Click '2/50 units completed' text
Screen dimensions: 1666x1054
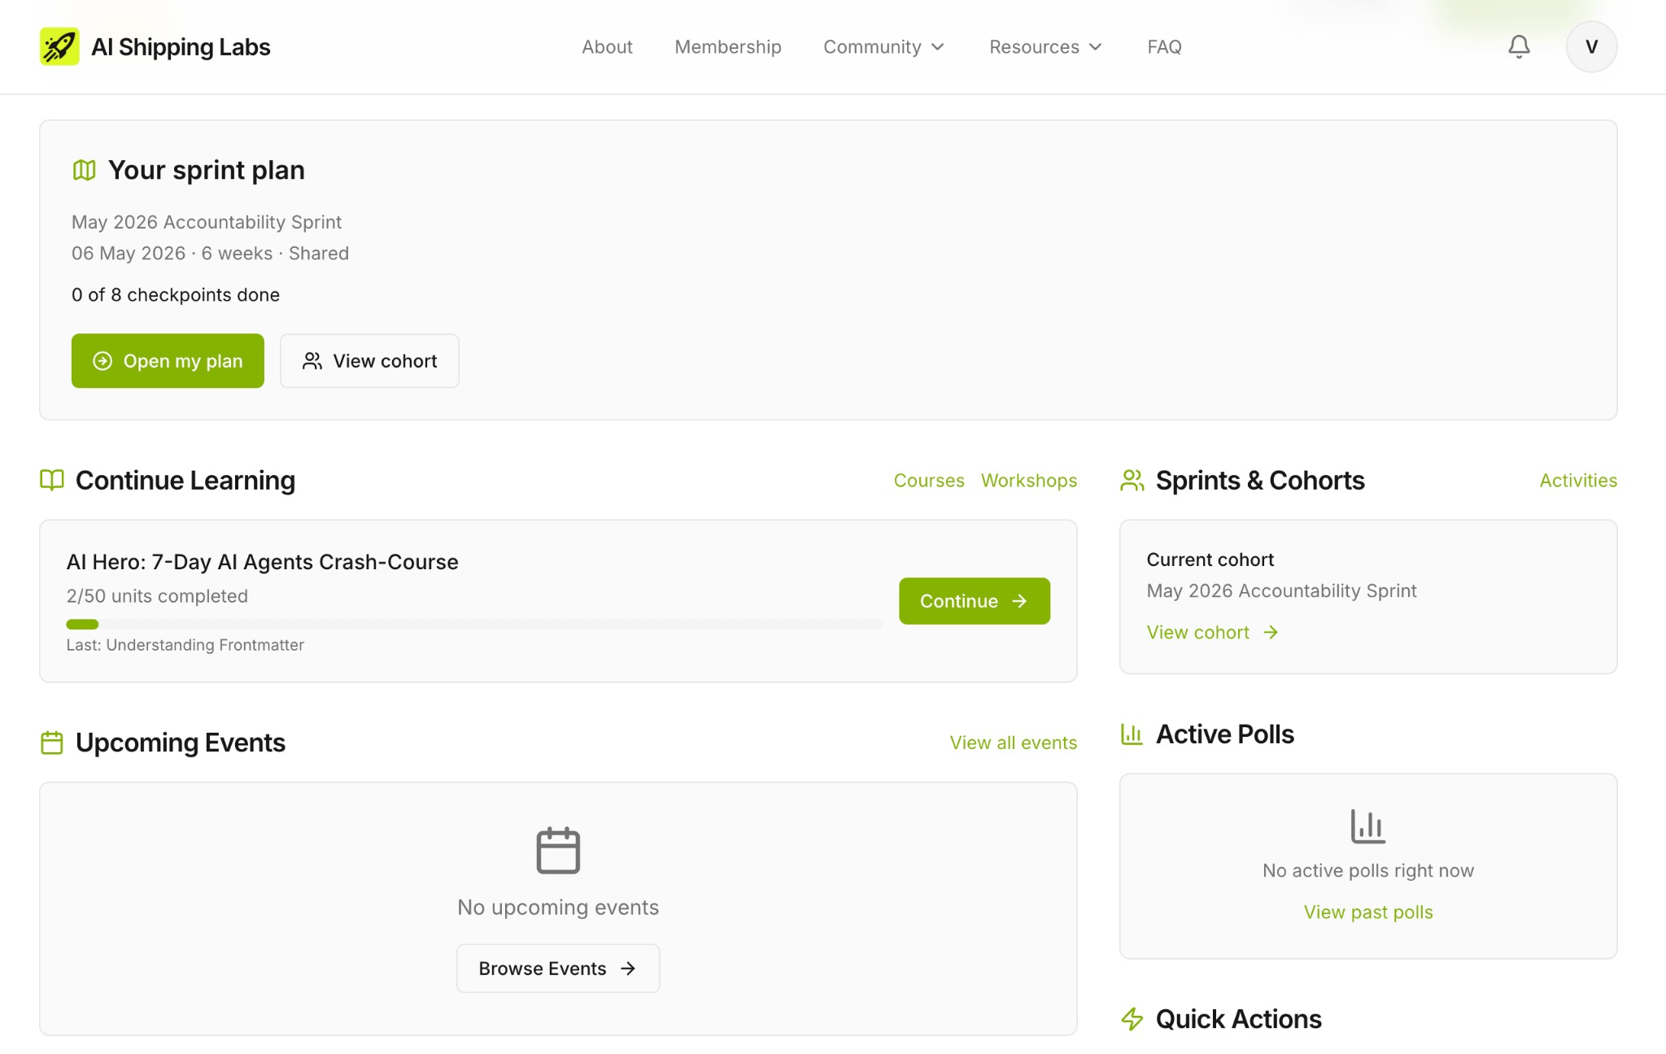157,596
